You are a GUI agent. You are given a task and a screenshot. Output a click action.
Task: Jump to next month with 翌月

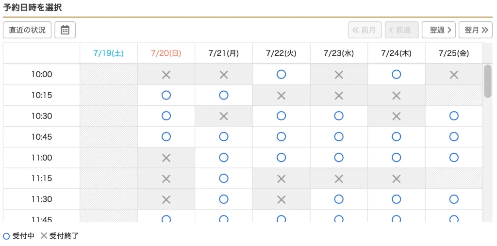tap(476, 30)
